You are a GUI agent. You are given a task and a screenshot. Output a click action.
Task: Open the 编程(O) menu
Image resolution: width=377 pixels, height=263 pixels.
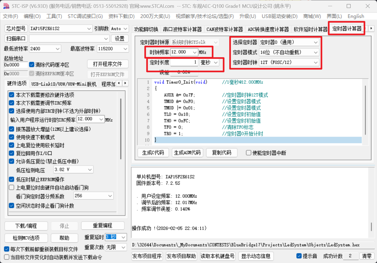pyautogui.click(x=32, y=16)
